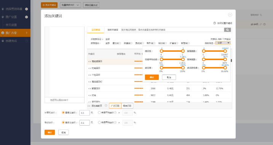This screenshot has width=273, height=145.
Task: Open the 指数筛选 全部 dropdown
Action: click(223, 43)
